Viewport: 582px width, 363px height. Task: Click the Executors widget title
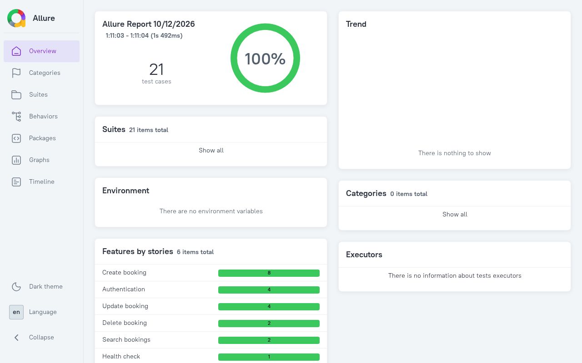364,255
